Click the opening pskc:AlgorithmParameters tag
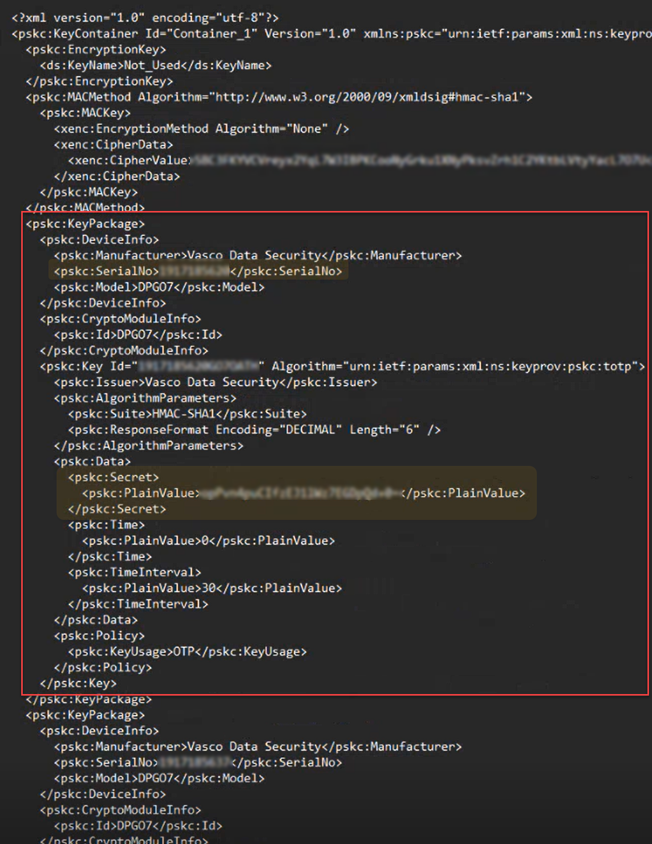The height and width of the screenshot is (844, 652). 145,398
